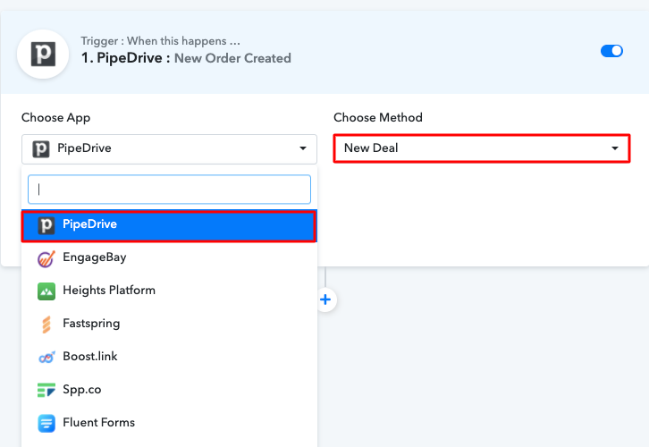The image size is (649, 447).
Task: Select Boost.link from the app list
Action: [169, 358]
